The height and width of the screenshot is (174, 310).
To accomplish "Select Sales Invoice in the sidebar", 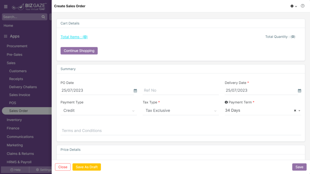I will click(20, 95).
